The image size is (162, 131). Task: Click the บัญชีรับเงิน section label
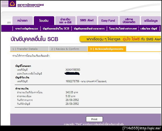point(22,77)
